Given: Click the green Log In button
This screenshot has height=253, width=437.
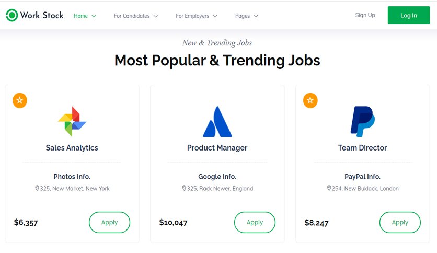Looking at the screenshot, I should pos(409,15).
